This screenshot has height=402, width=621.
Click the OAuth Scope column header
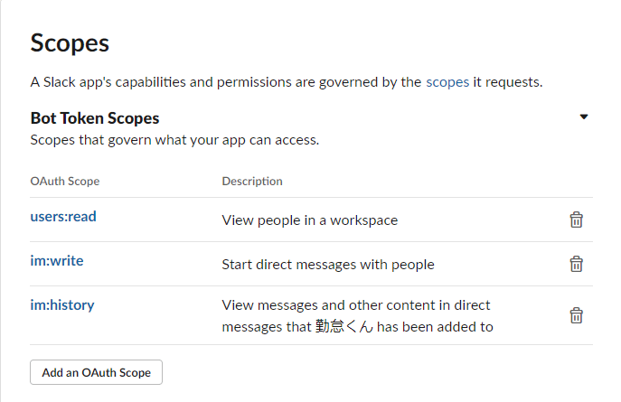pyautogui.click(x=65, y=182)
